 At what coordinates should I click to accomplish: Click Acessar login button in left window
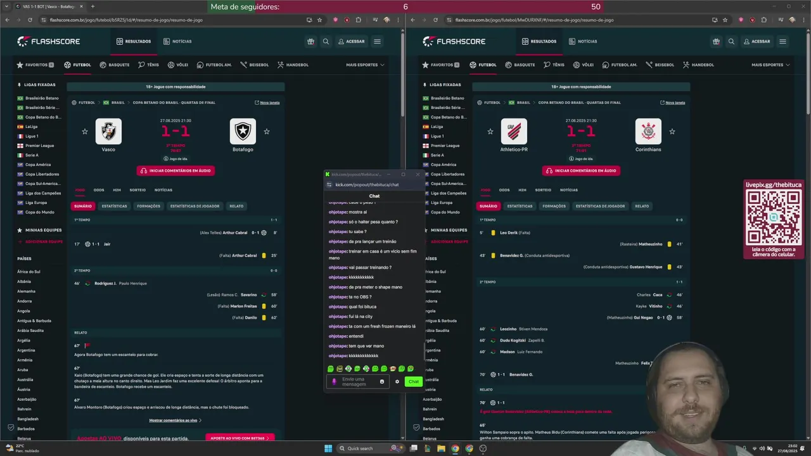pyautogui.click(x=351, y=41)
